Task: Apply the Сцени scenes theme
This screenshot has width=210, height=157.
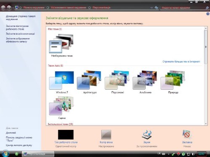Action: tap(61, 106)
